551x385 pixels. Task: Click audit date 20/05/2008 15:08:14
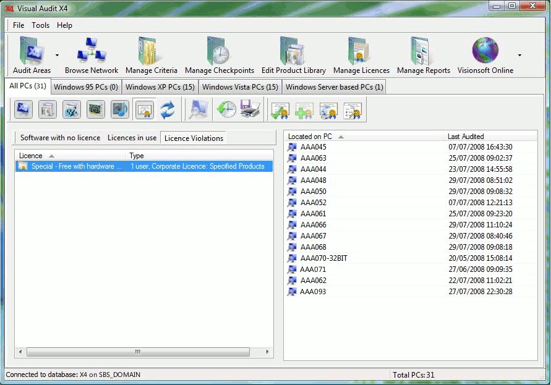coord(481,258)
